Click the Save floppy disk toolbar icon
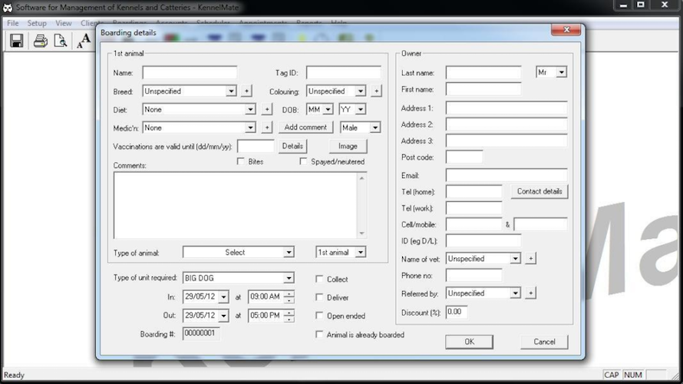The image size is (683, 384). (x=17, y=41)
